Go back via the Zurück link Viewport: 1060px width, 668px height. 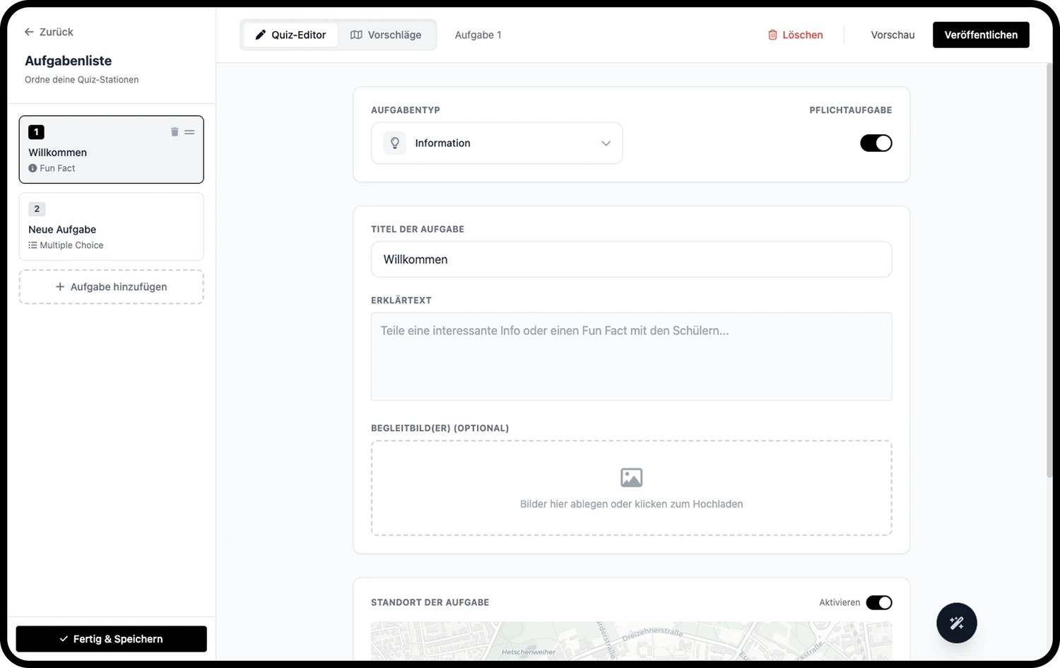coord(49,32)
